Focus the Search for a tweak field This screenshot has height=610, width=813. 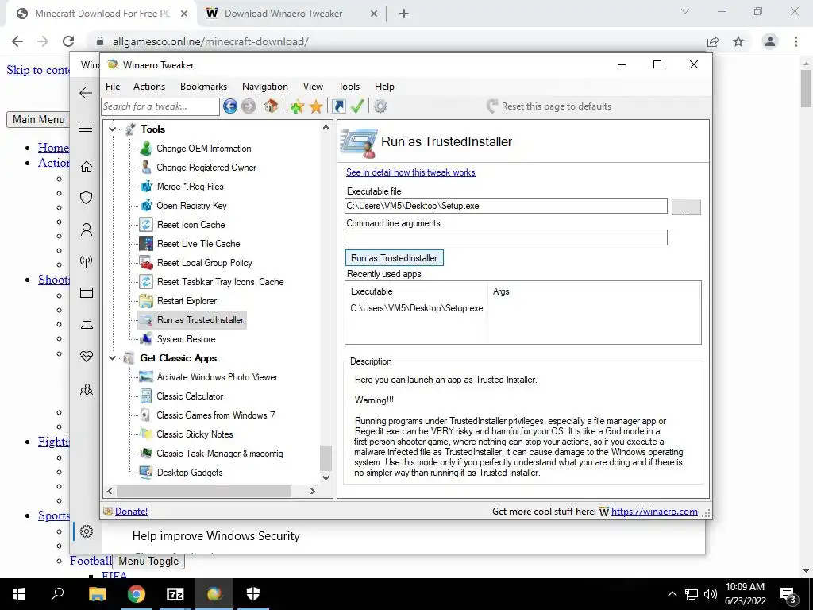click(160, 106)
